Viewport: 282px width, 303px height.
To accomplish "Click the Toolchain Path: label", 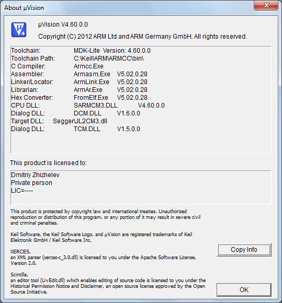I will coord(33,59).
